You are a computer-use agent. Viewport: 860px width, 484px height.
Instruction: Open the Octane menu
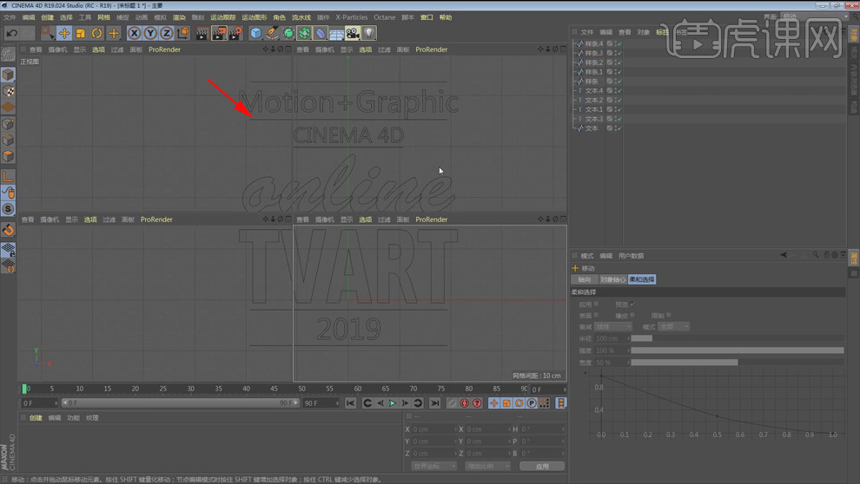(385, 17)
